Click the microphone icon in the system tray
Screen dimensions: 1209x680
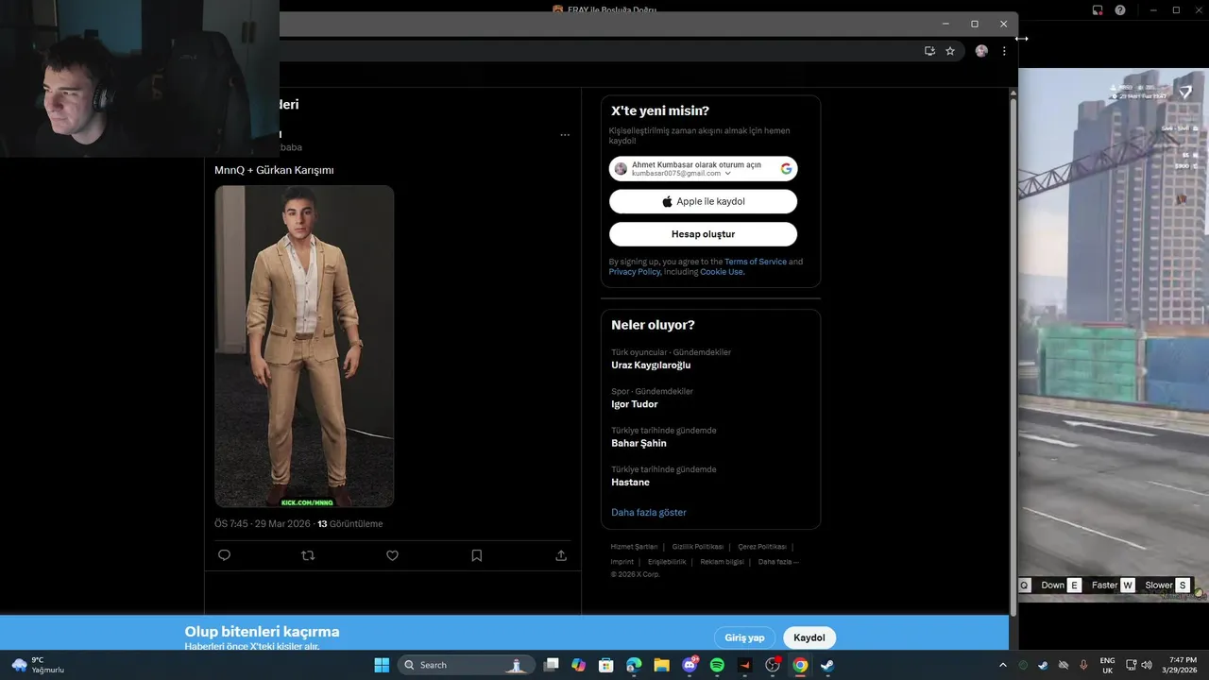pyautogui.click(x=1083, y=665)
